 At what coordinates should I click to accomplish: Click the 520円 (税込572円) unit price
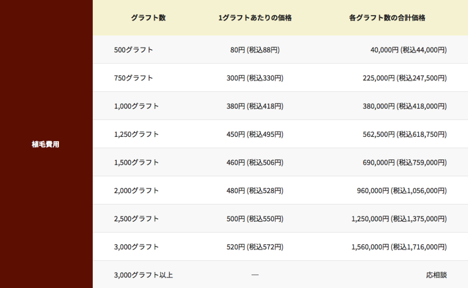click(255, 247)
